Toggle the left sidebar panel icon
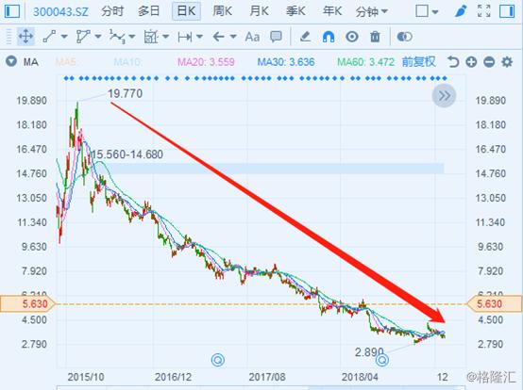 click(12, 11)
